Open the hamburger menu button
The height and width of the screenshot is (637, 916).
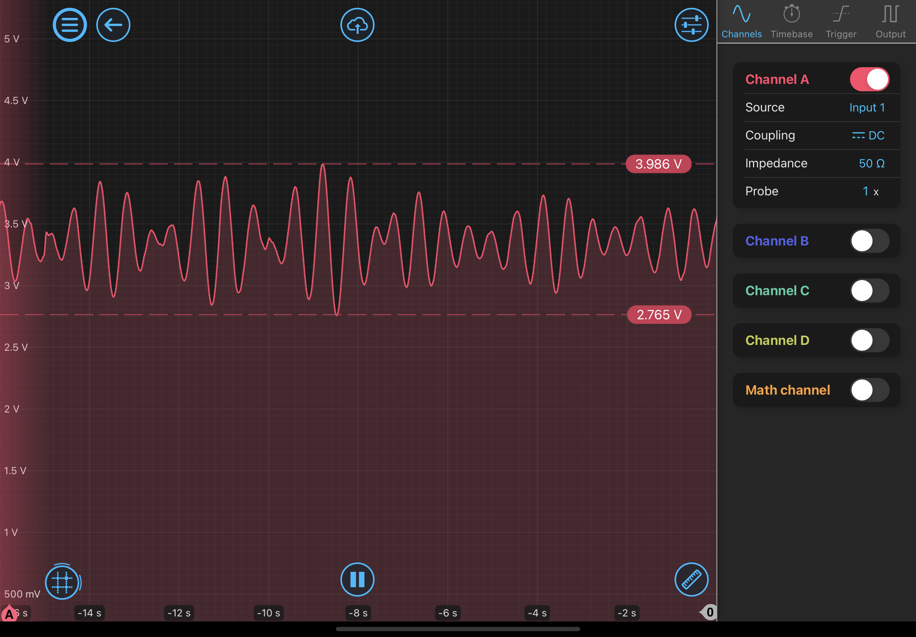[x=69, y=25]
